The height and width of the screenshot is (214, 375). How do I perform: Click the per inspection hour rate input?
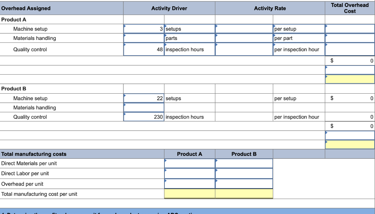[x=244, y=48]
